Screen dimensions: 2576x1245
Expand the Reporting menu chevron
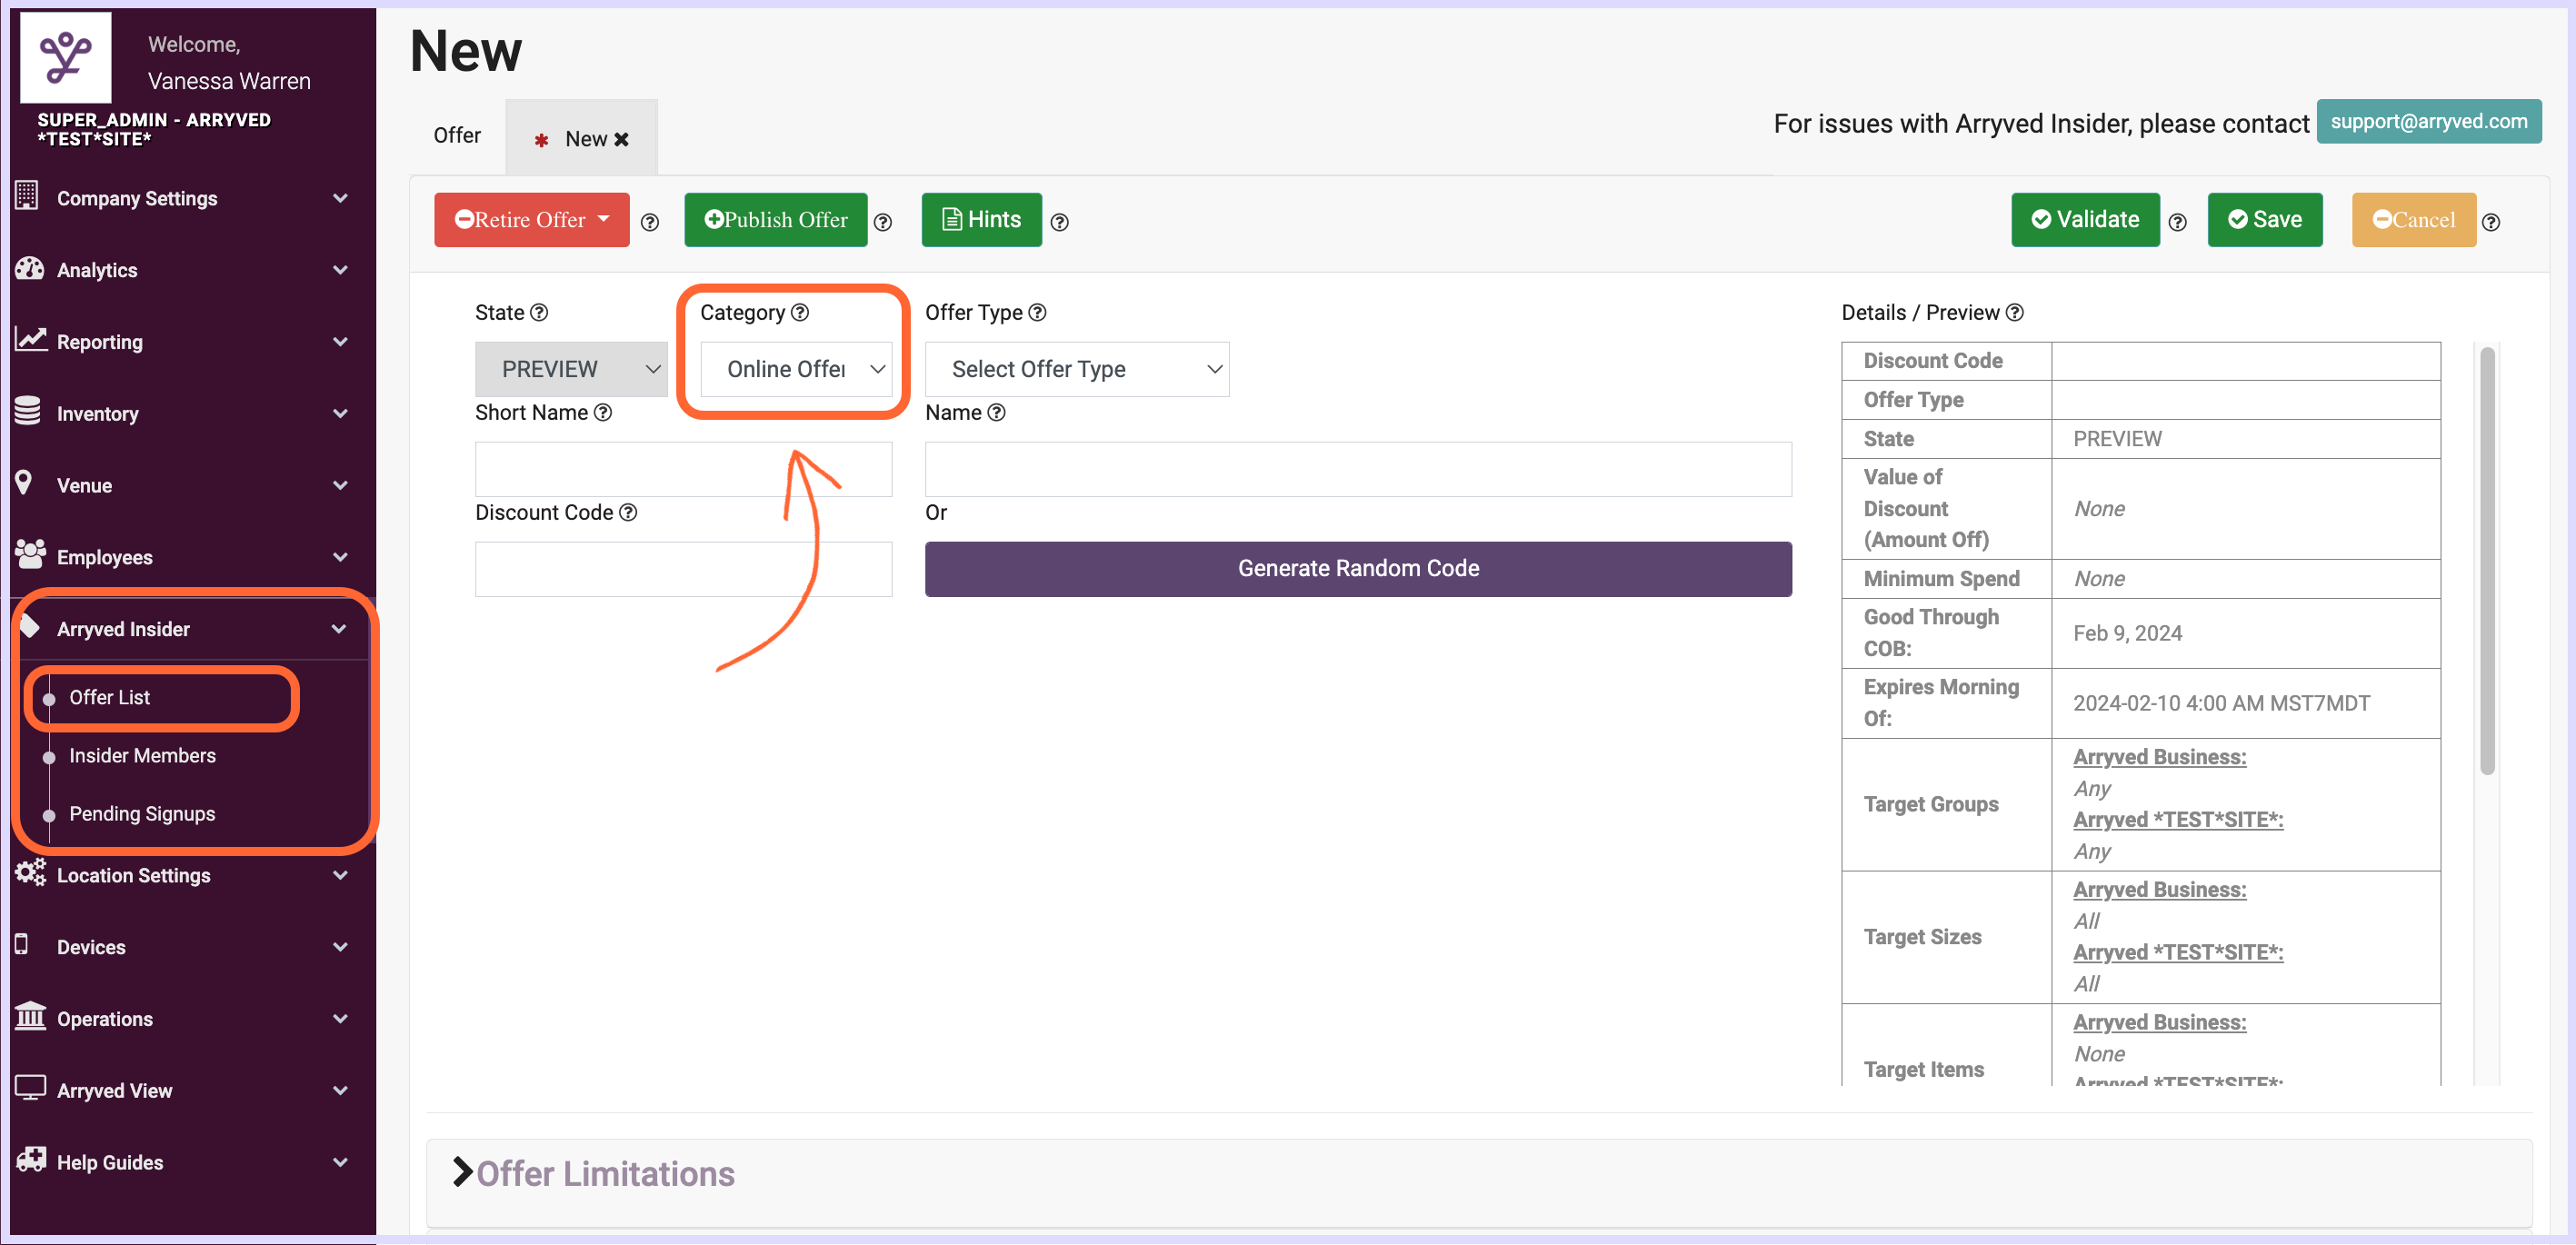(340, 341)
